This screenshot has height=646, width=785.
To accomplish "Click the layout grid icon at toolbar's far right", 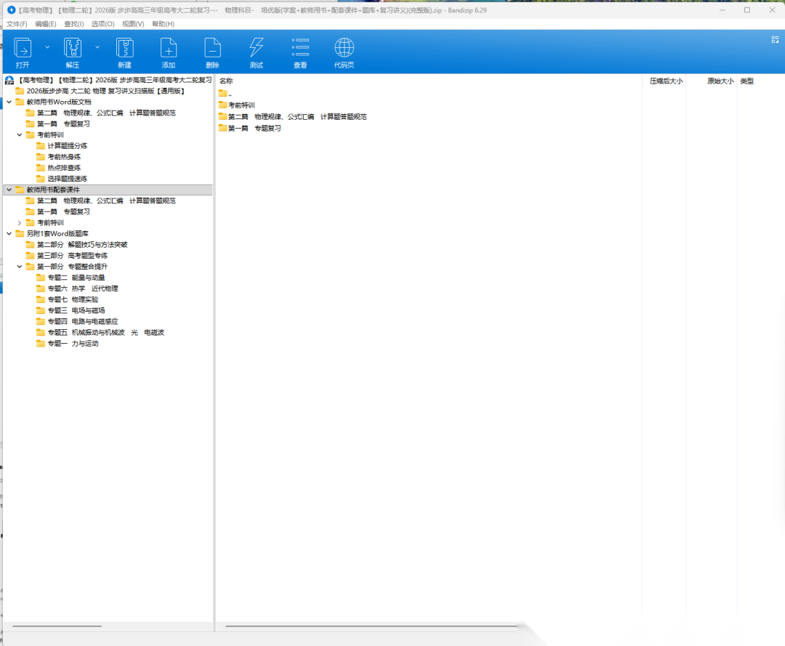I will tap(775, 40).
